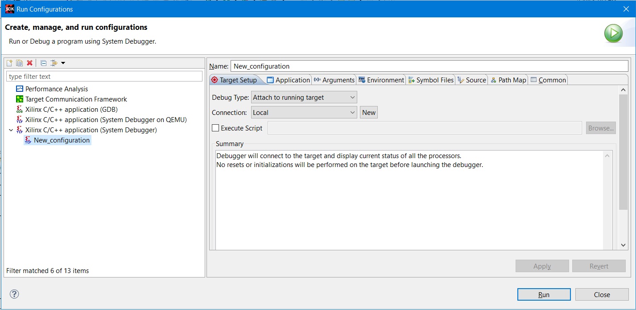The image size is (636, 310).
Task: Select the Performance Analysis item
Action: point(56,89)
